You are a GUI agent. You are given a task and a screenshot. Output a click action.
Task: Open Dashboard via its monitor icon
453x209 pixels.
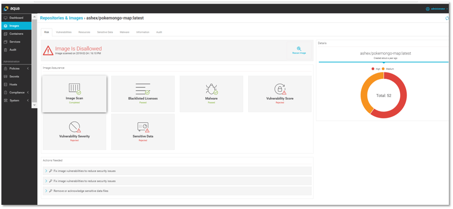point(6,18)
